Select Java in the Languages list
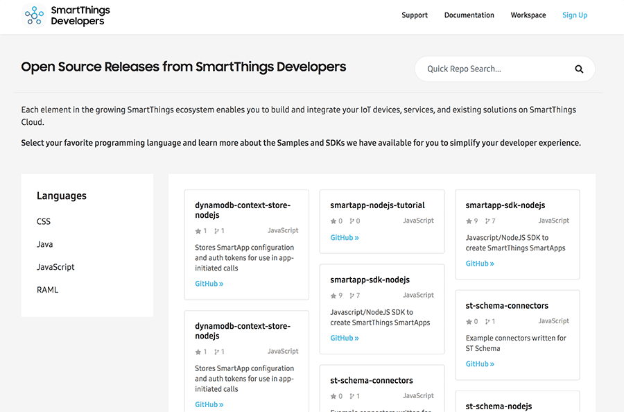 pyautogui.click(x=45, y=245)
